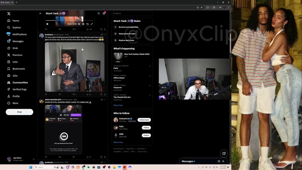Open options for Office Depot trend
302x170 pixels.
[150, 76]
